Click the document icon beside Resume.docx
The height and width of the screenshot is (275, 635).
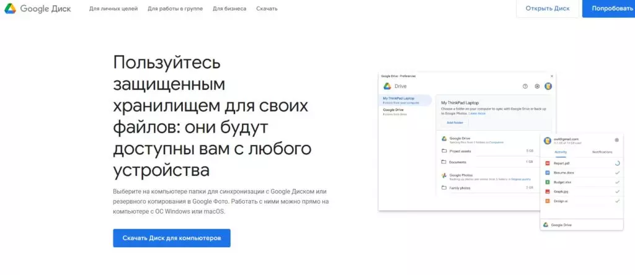click(548, 173)
